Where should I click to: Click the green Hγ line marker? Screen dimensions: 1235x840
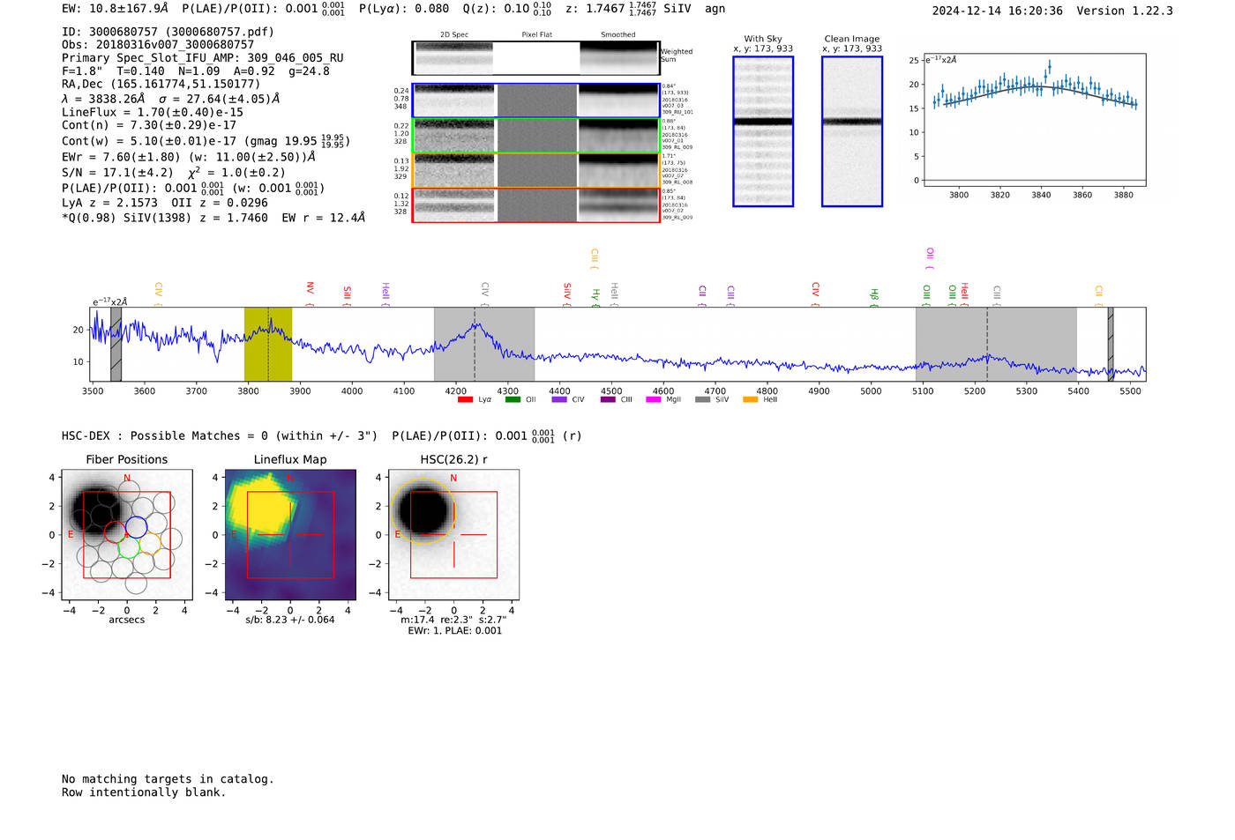click(x=595, y=297)
